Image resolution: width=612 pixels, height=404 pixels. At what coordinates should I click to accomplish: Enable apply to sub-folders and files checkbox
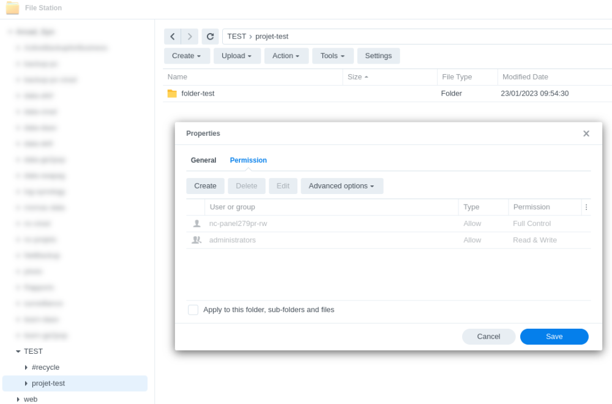pos(193,310)
